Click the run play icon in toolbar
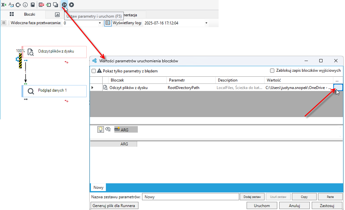 pyautogui.click(x=71, y=5)
